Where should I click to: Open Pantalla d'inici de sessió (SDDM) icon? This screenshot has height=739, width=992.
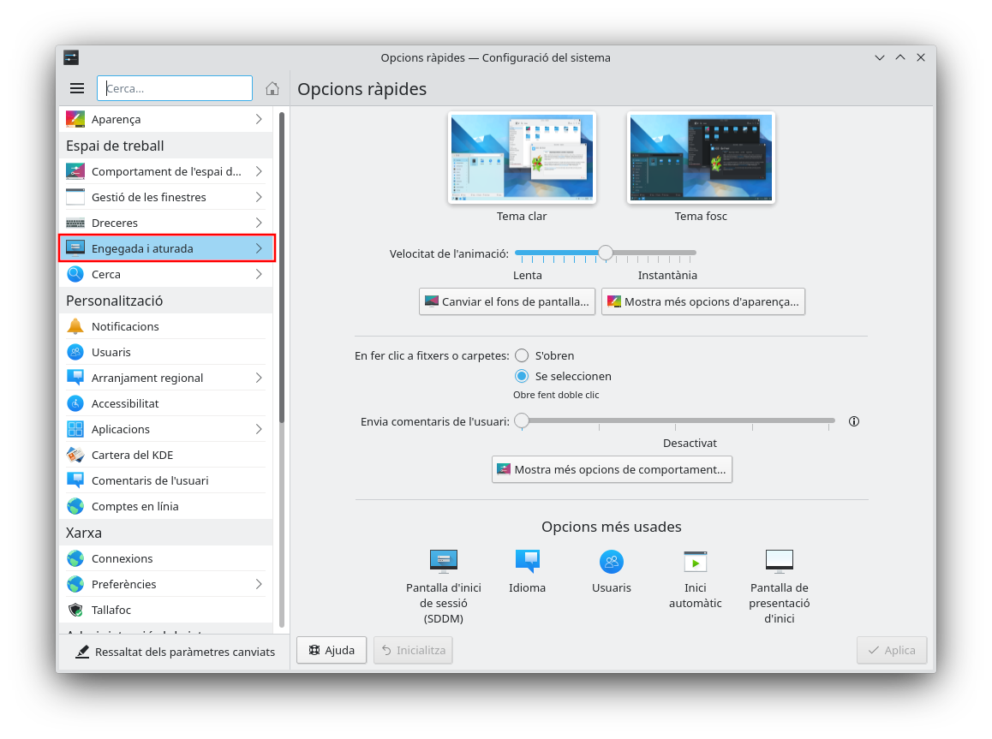[x=443, y=561]
